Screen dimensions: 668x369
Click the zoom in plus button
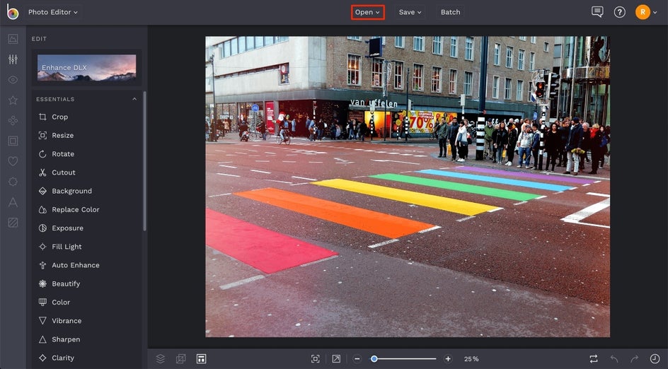point(448,359)
